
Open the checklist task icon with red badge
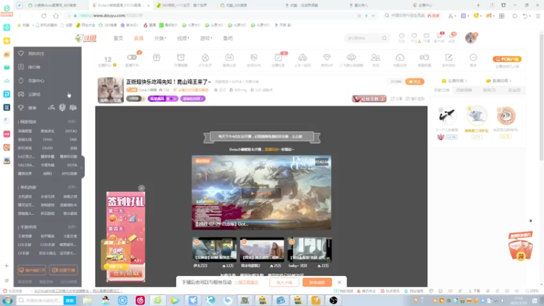point(278,57)
